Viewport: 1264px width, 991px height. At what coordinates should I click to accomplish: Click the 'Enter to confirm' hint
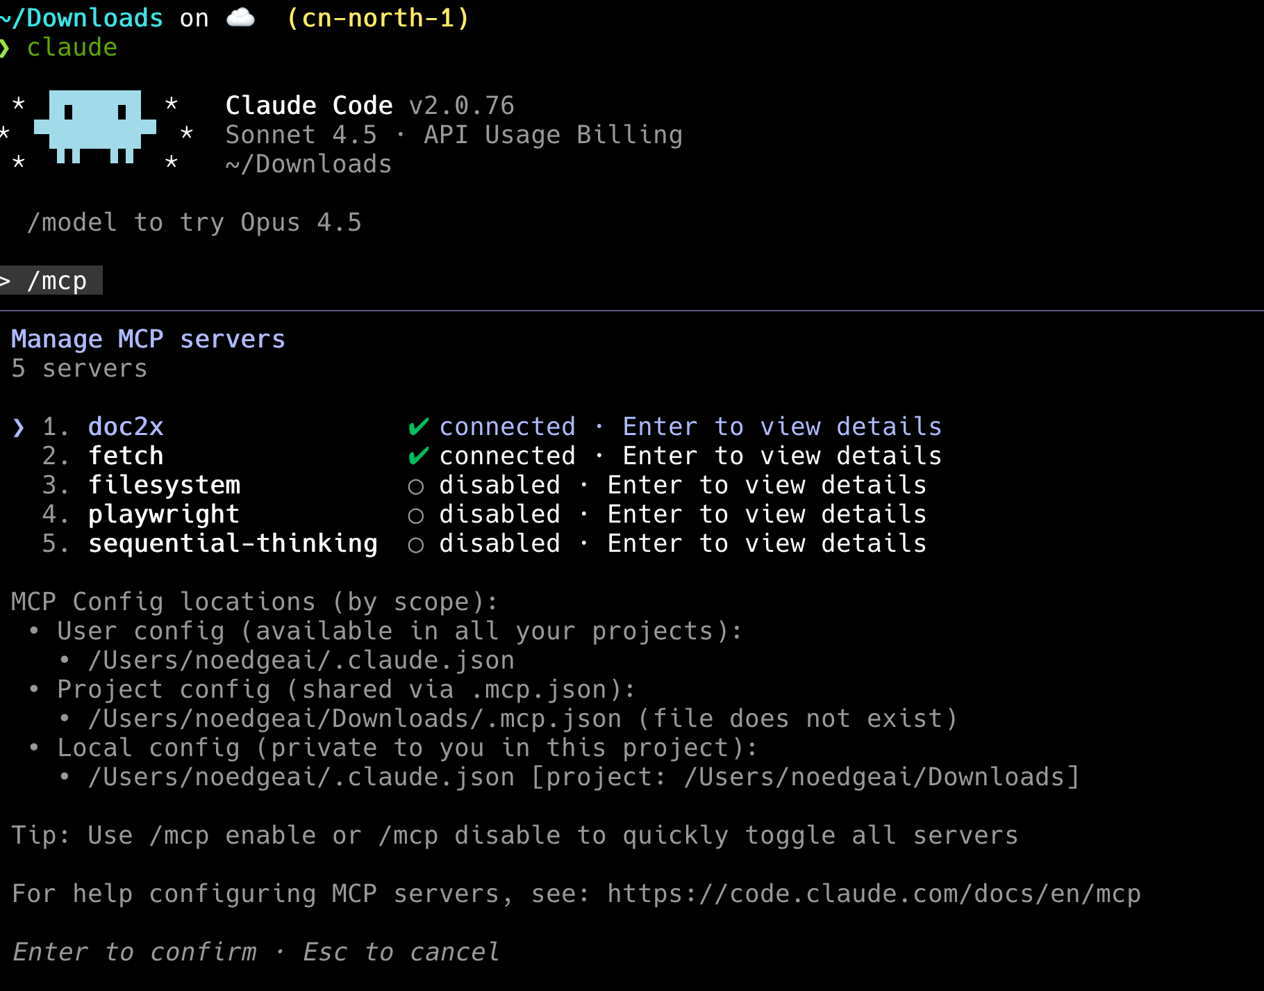coord(135,952)
